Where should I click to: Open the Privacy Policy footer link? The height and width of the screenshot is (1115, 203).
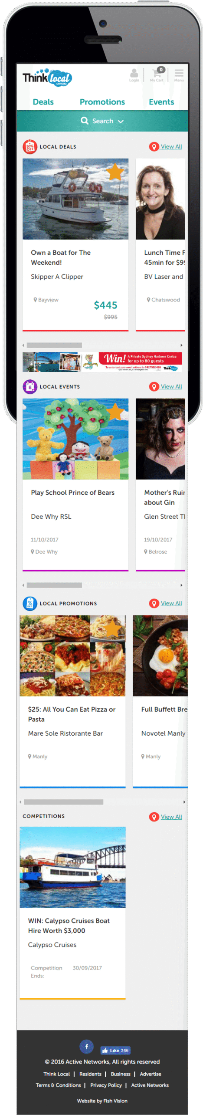[x=106, y=1085]
